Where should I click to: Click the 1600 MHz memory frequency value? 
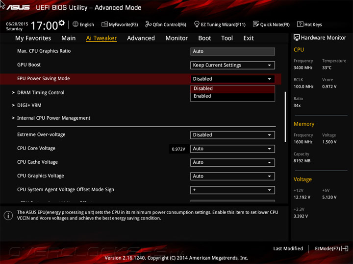click(x=303, y=142)
